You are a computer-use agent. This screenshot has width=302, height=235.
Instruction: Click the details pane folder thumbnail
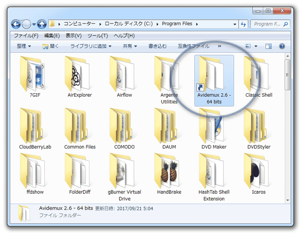click(24, 213)
